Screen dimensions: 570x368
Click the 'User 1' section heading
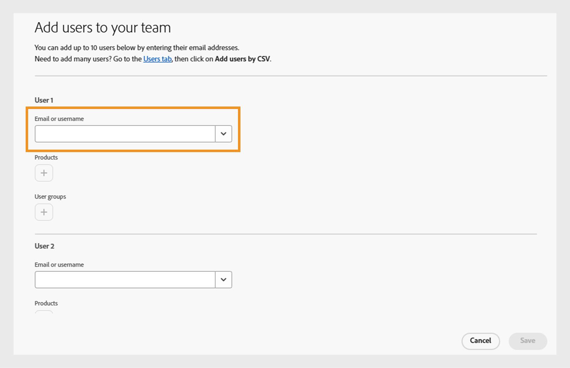point(44,100)
